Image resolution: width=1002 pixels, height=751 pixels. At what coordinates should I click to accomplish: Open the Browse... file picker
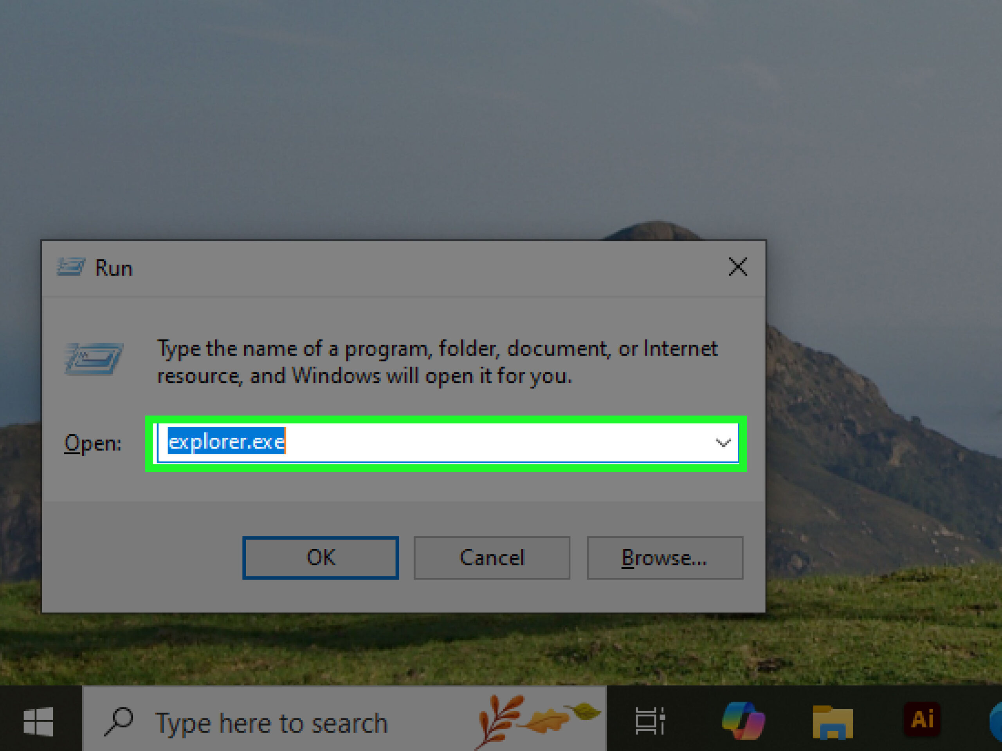[x=665, y=558]
